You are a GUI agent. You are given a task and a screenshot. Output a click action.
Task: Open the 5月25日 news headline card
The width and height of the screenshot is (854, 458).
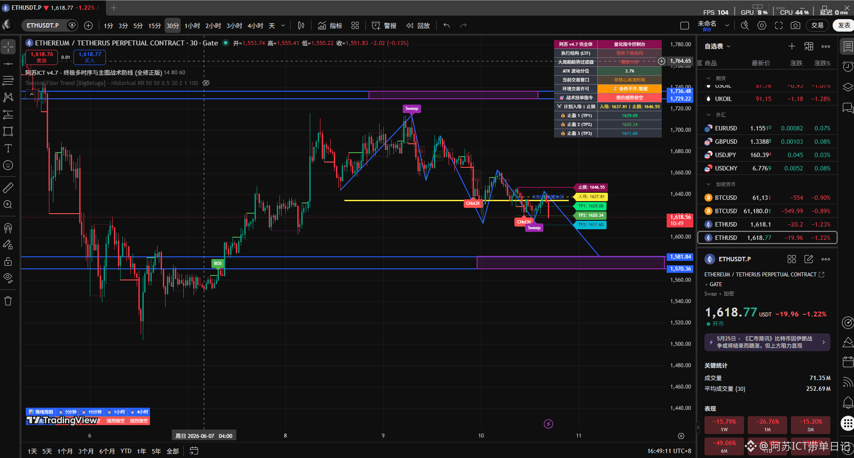767,342
